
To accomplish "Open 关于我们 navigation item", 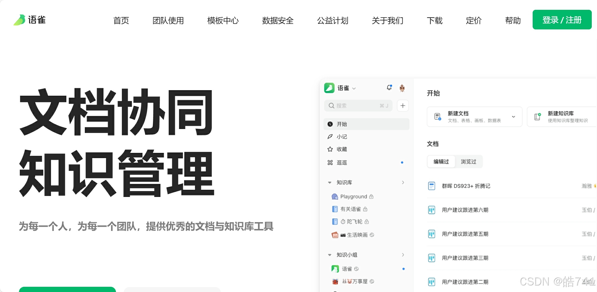I will coord(388,21).
